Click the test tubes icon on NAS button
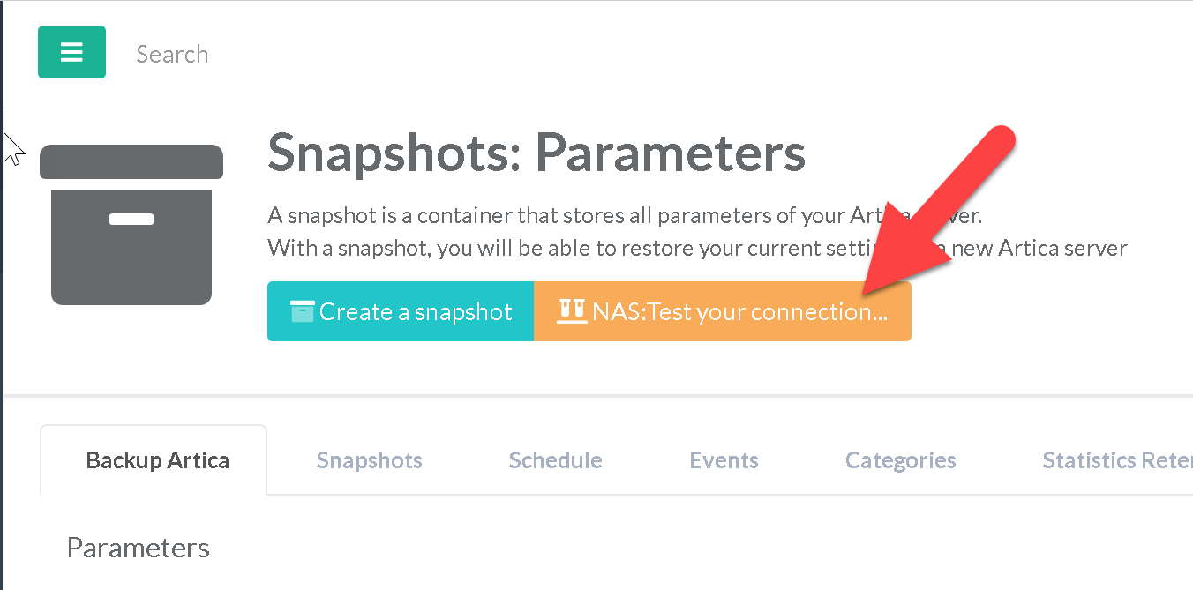Image resolution: width=1193 pixels, height=590 pixels. coord(572,310)
